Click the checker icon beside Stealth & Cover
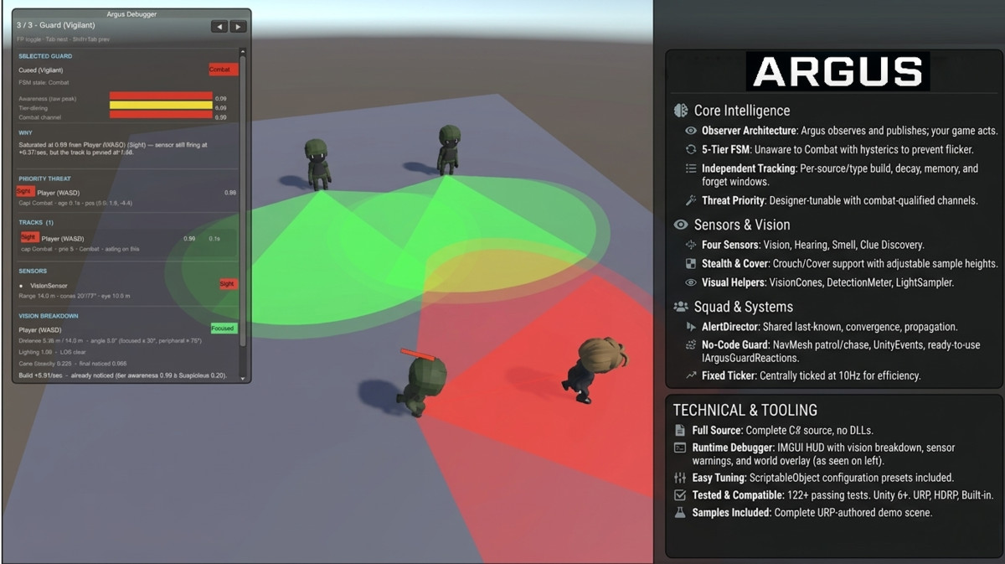 click(x=691, y=264)
